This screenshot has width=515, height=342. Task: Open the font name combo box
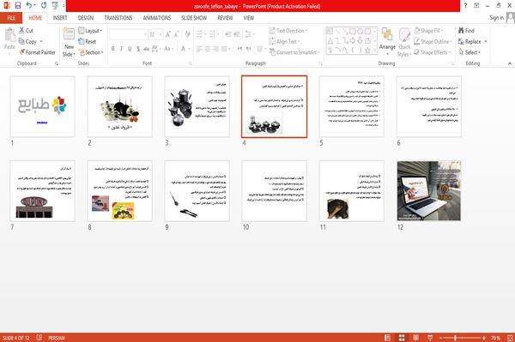pyautogui.click(x=128, y=34)
